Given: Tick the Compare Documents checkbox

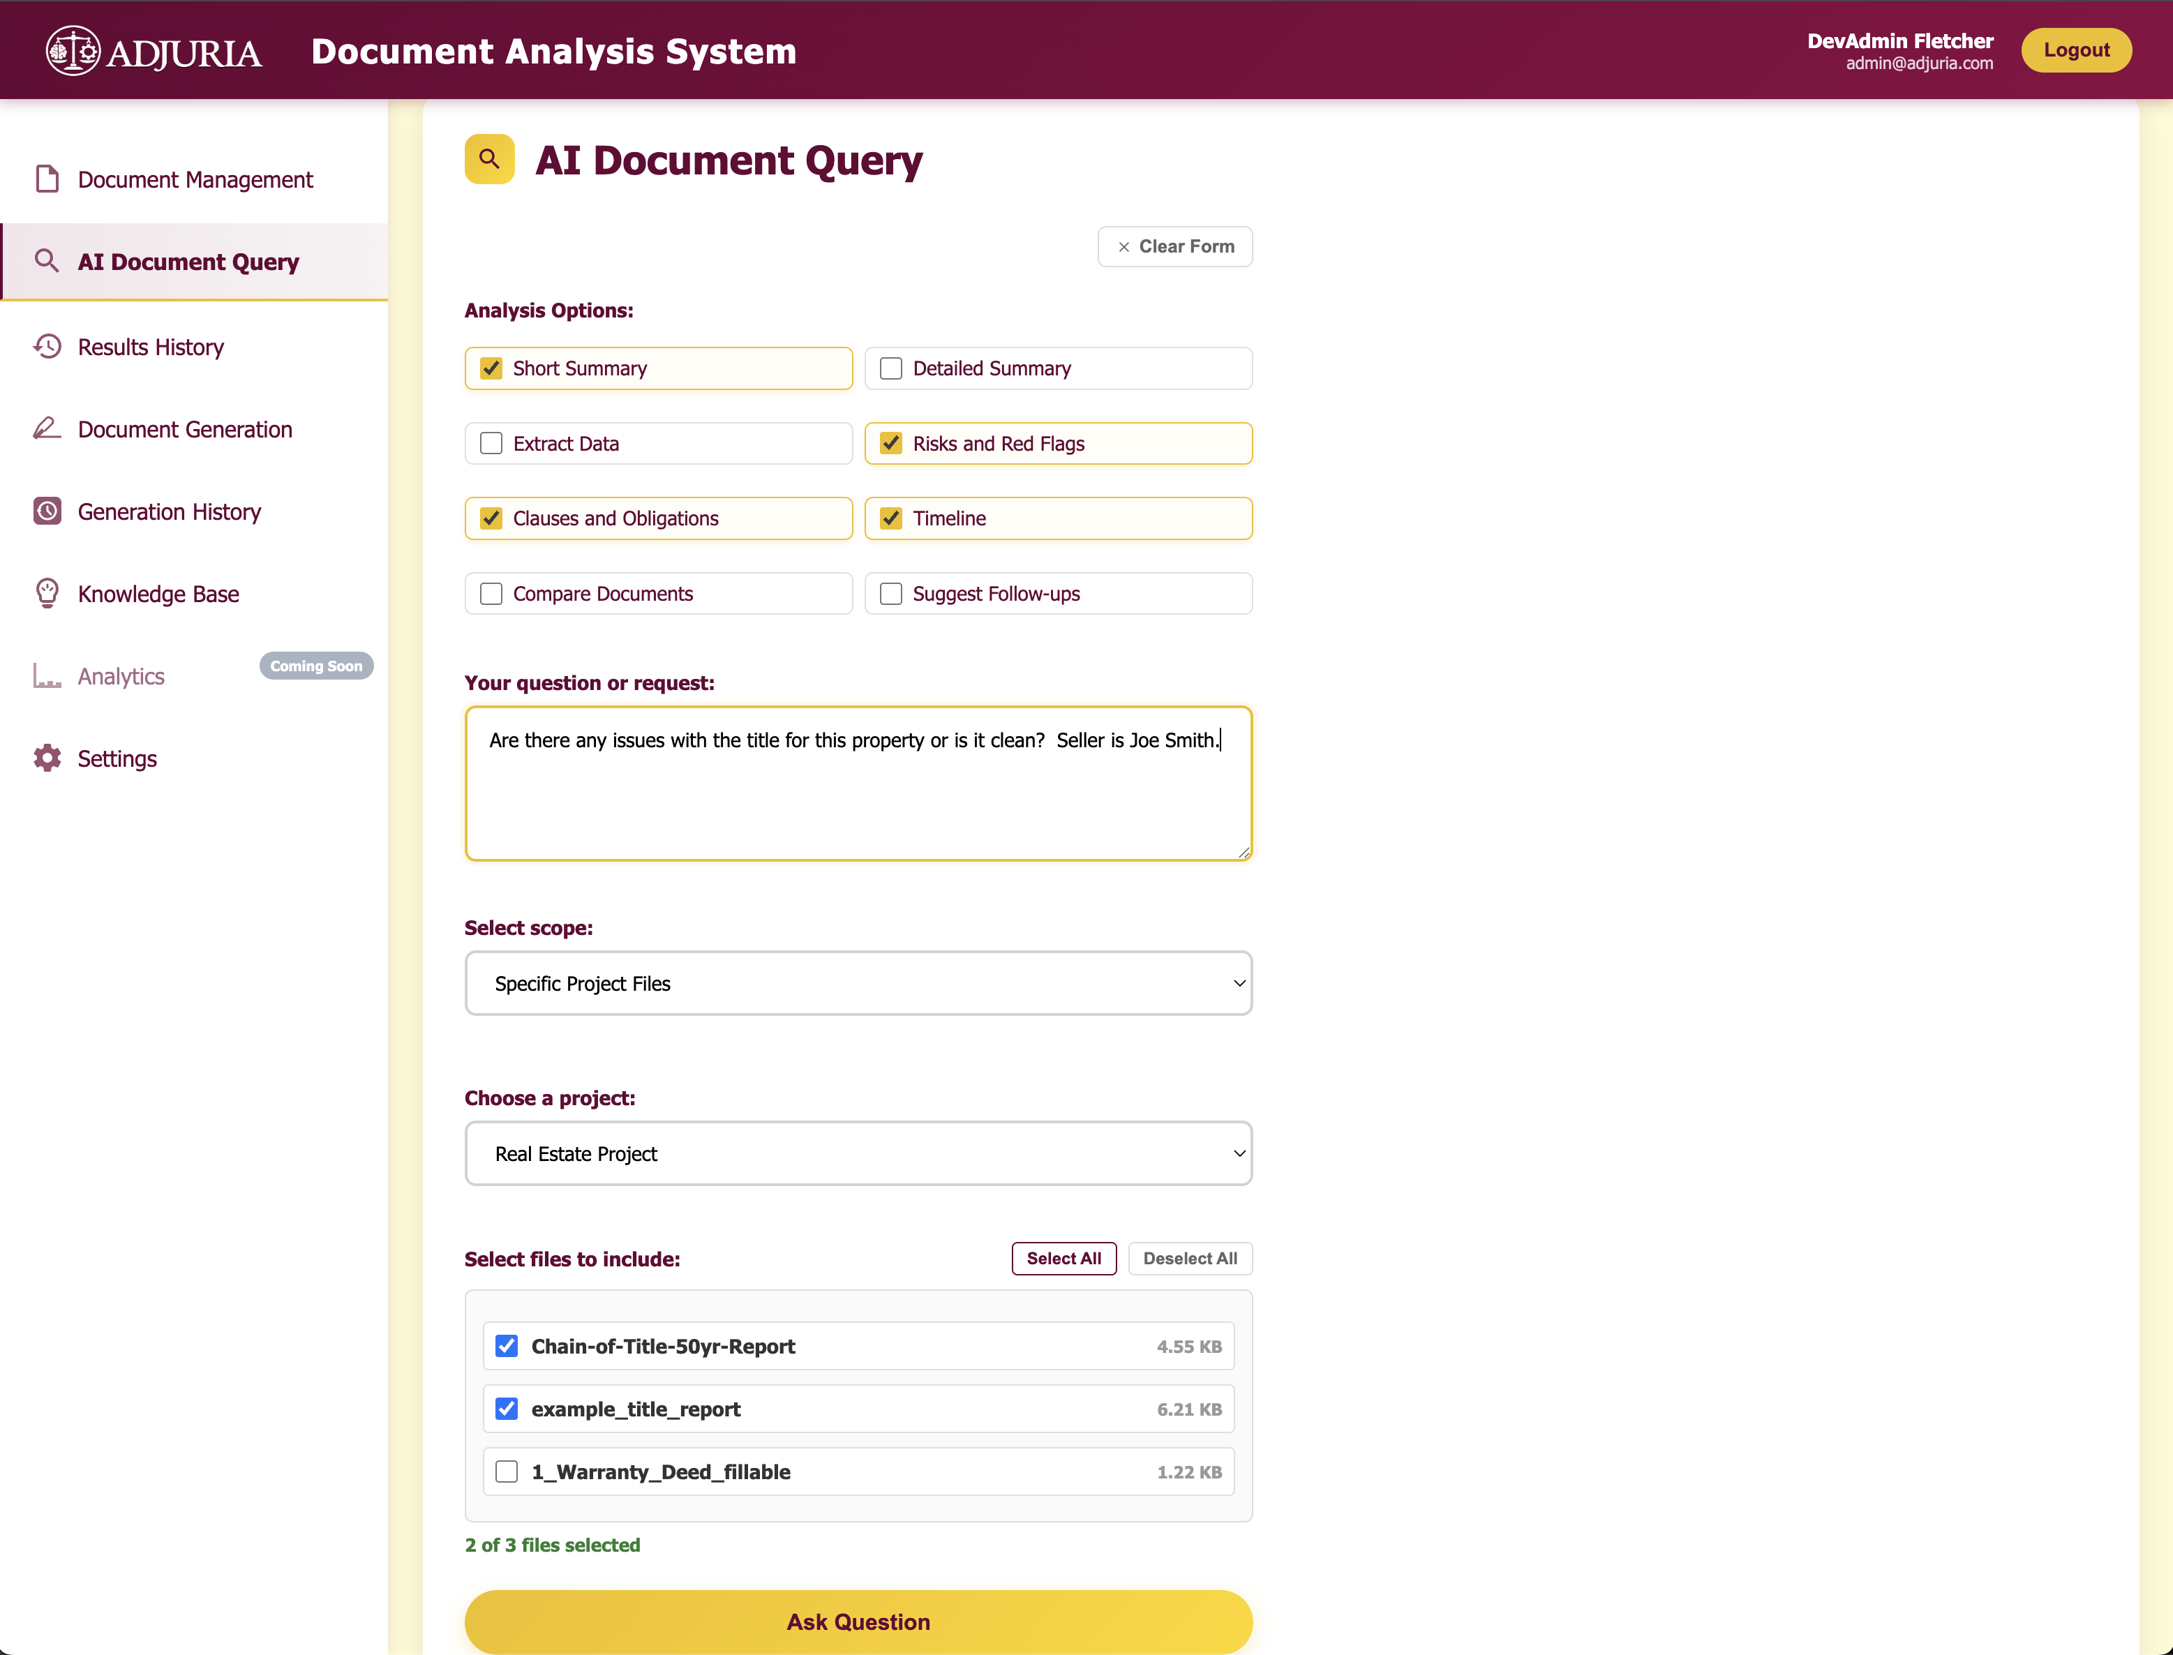Looking at the screenshot, I should point(491,594).
